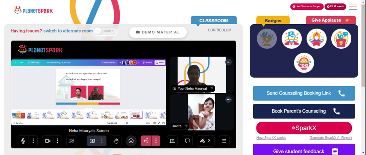
Task: Open the Give Applause tab
Action: click(x=331, y=20)
